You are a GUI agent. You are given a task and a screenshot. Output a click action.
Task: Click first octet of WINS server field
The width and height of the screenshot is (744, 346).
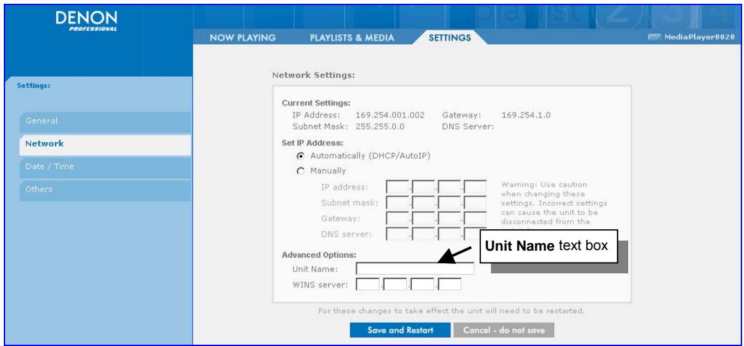(x=368, y=285)
